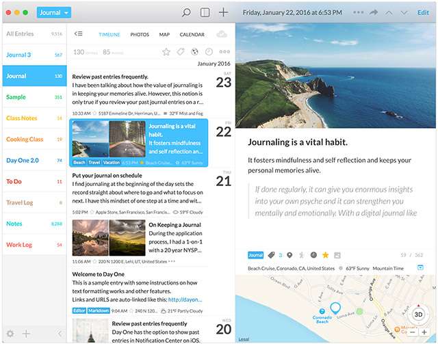
Task: Zoom in on the map
Action: (x=424, y=332)
